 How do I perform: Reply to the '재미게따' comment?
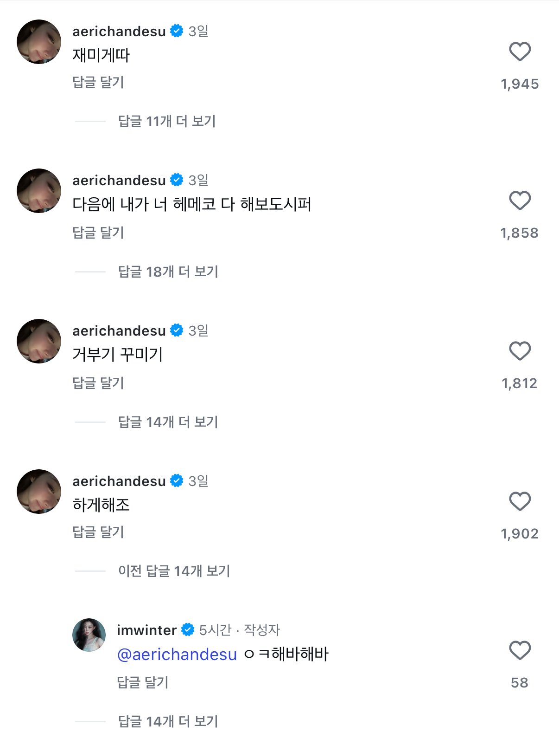[x=98, y=83]
